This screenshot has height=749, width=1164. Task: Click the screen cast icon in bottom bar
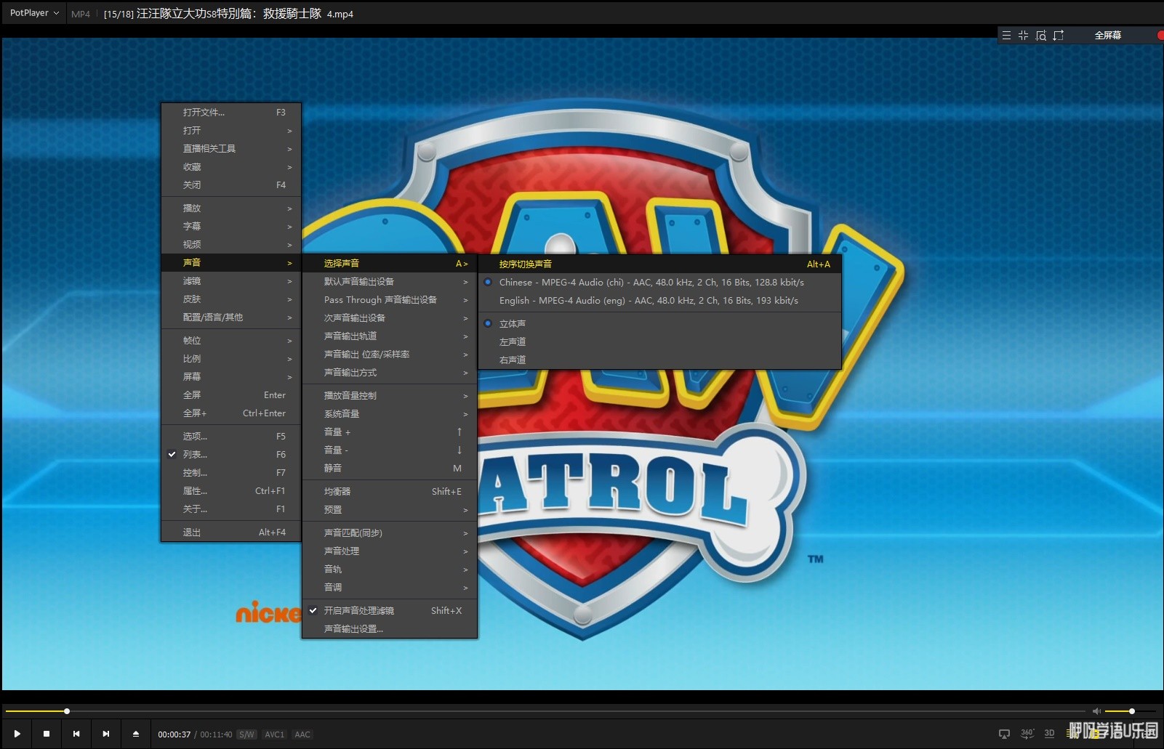(x=1004, y=734)
